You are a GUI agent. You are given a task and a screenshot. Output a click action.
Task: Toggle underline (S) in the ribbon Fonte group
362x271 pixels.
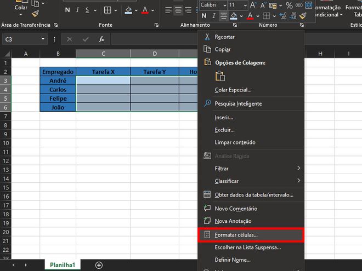[87, 10]
